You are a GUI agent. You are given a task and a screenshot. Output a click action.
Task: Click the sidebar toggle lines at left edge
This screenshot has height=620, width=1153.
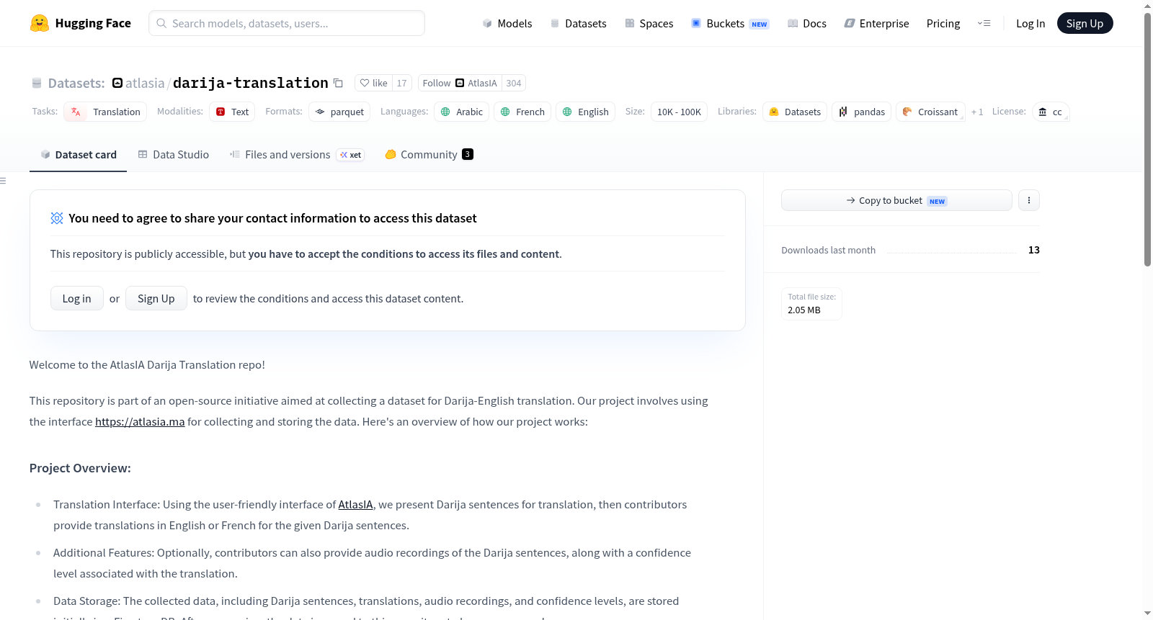pos(3,181)
